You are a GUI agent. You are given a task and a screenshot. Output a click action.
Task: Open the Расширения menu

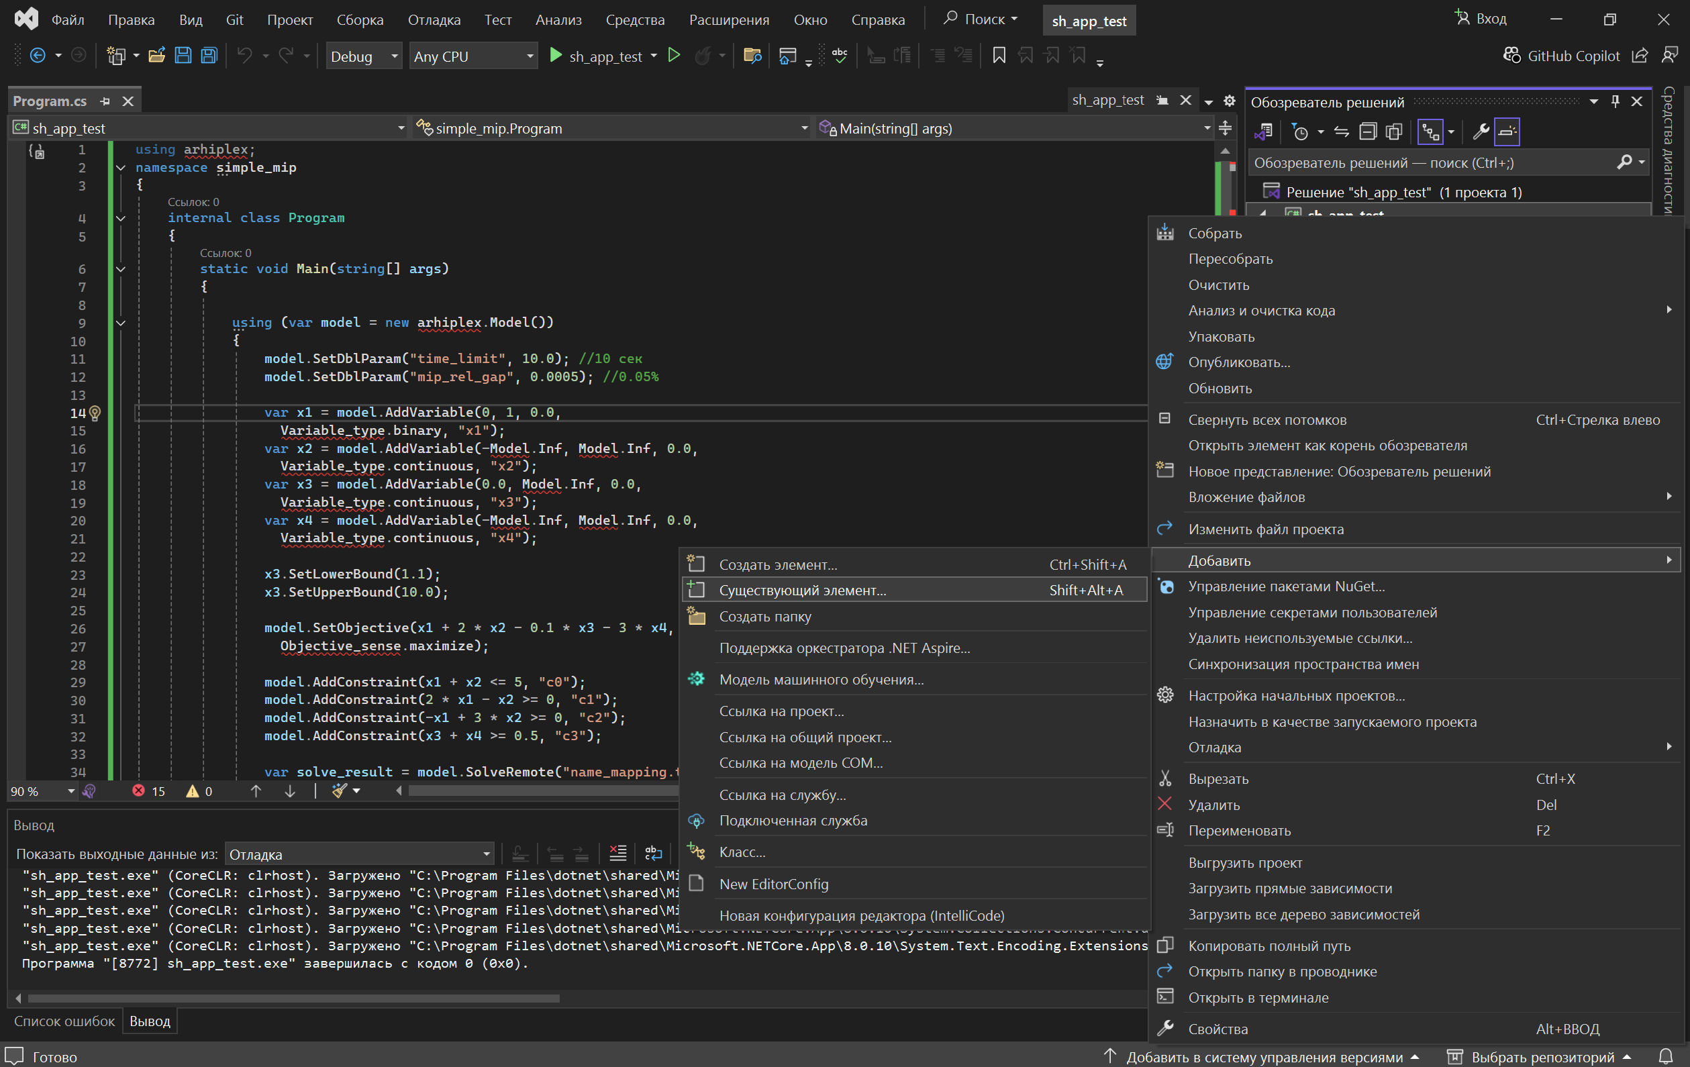[729, 19]
